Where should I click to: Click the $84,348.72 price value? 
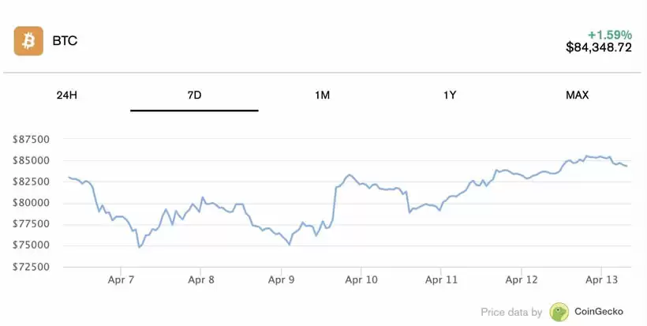(x=599, y=47)
